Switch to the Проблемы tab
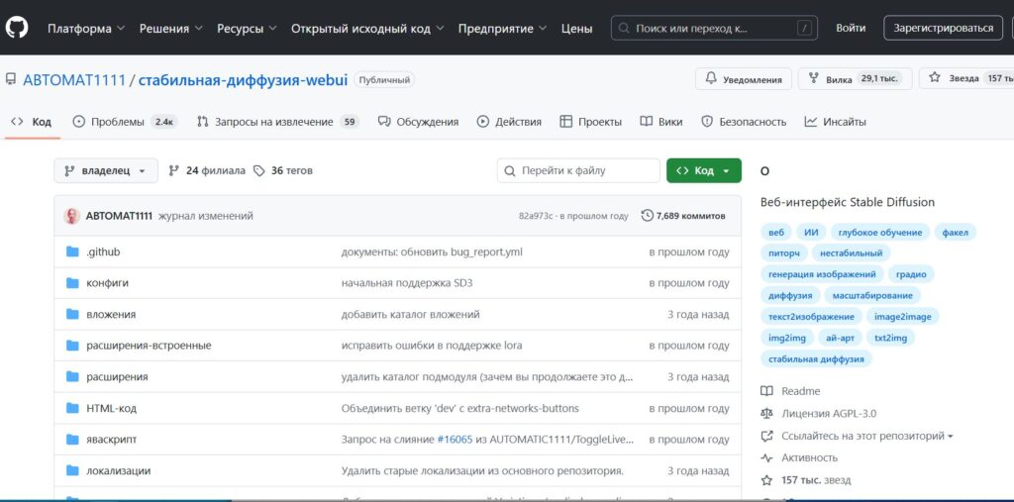 click(x=118, y=122)
